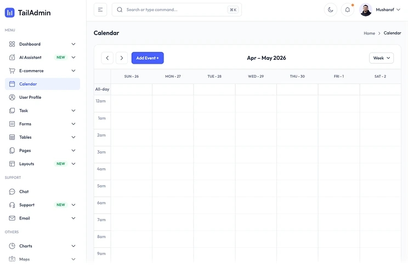The width and height of the screenshot is (408, 272).
Task: Open the Week view dropdown
Action: tap(381, 58)
